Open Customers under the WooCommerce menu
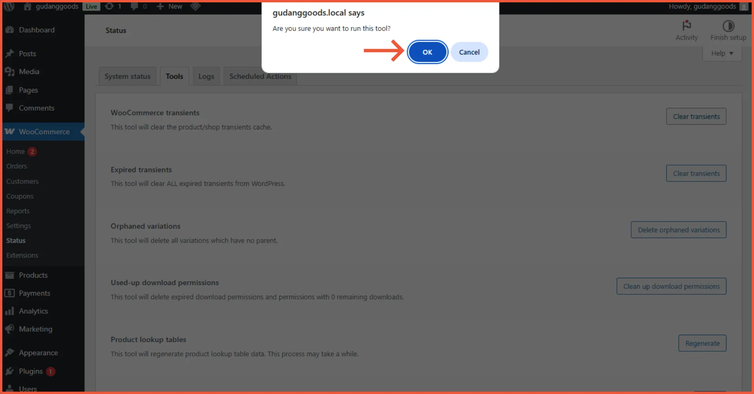The height and width of the screenshot is (394, 754). click(22, 181)
